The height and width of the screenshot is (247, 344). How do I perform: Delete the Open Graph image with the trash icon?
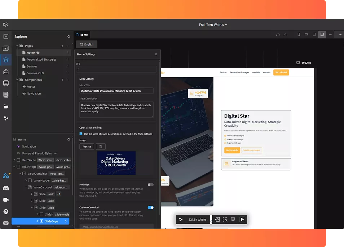click(x=101, y=147)
